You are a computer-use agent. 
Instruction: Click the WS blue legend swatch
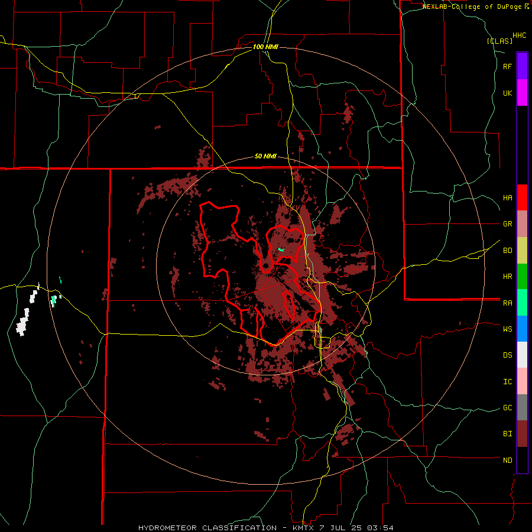pos(522,329)
